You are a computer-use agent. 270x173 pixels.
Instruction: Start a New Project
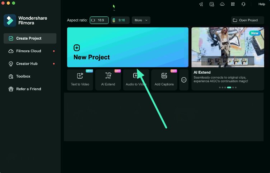(128, 47)
